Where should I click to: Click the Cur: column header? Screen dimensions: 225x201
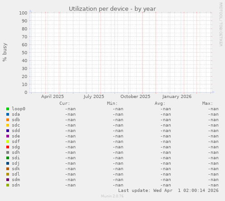pos(65,103)
